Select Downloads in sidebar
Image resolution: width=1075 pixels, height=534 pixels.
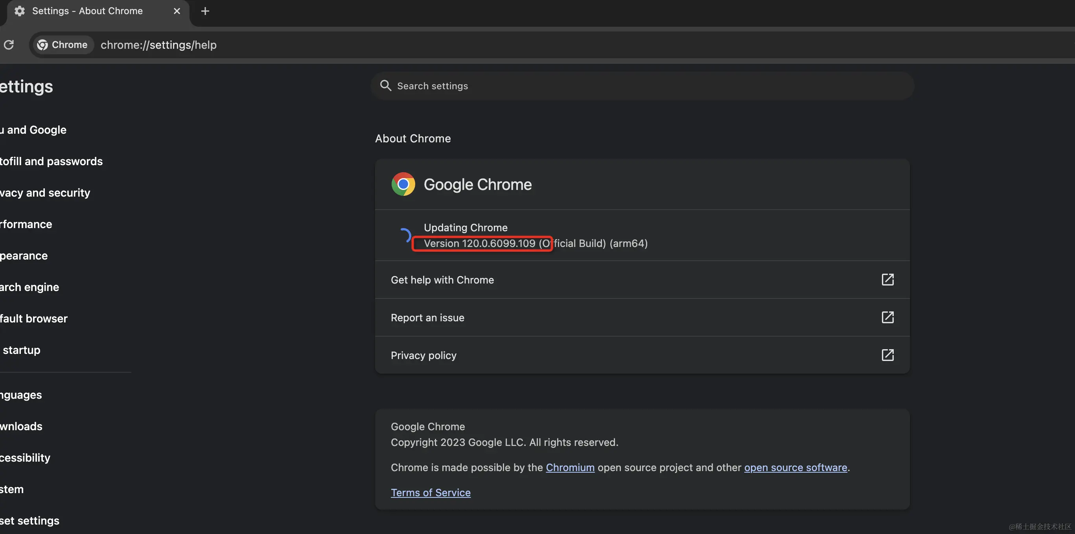21,426
